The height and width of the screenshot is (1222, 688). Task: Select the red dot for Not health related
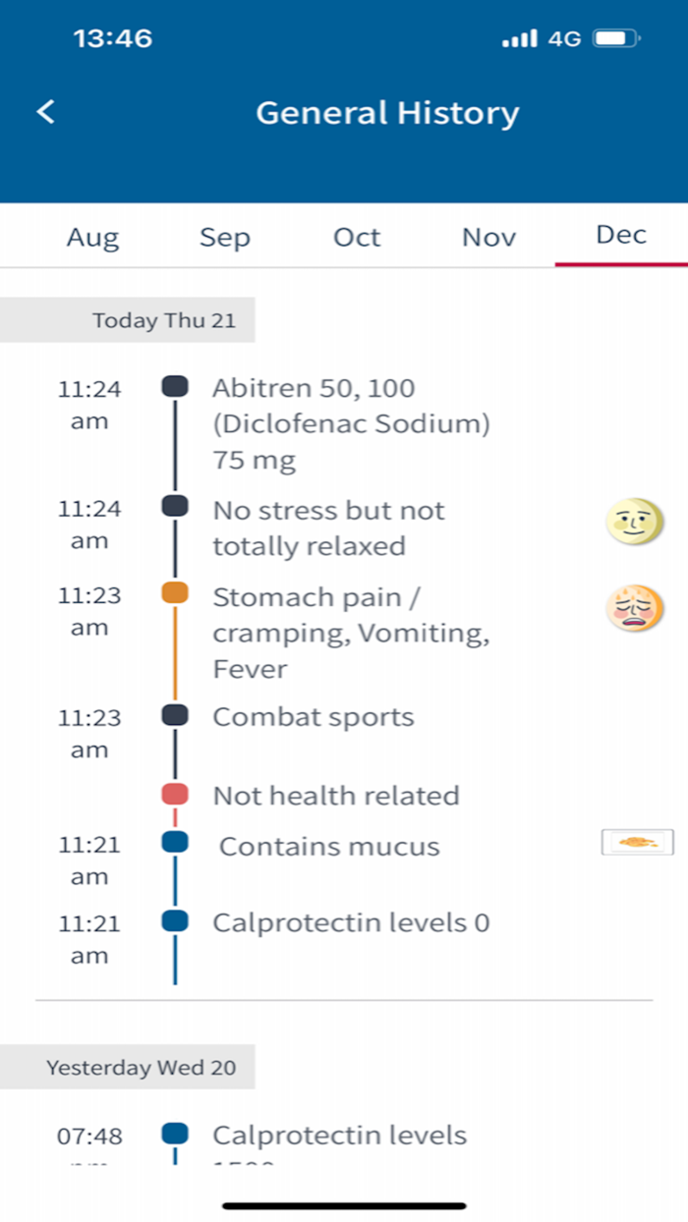[174, 792]
